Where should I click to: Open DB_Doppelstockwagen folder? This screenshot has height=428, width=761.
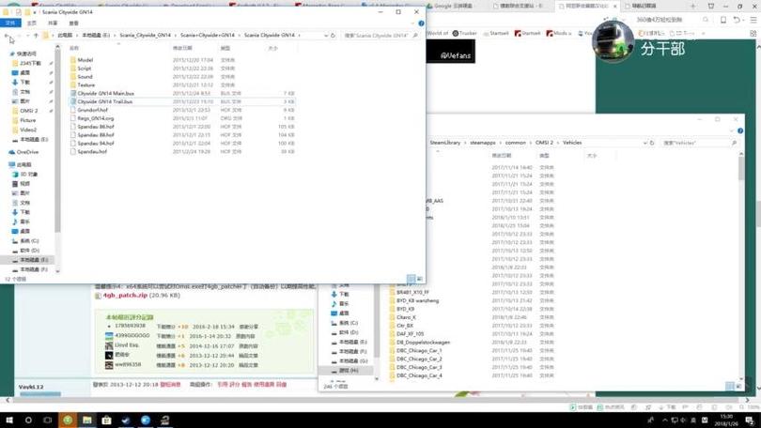coord(423,343)
